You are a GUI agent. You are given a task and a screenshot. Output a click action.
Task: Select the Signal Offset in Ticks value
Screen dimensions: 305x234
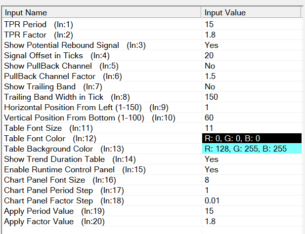252,56
